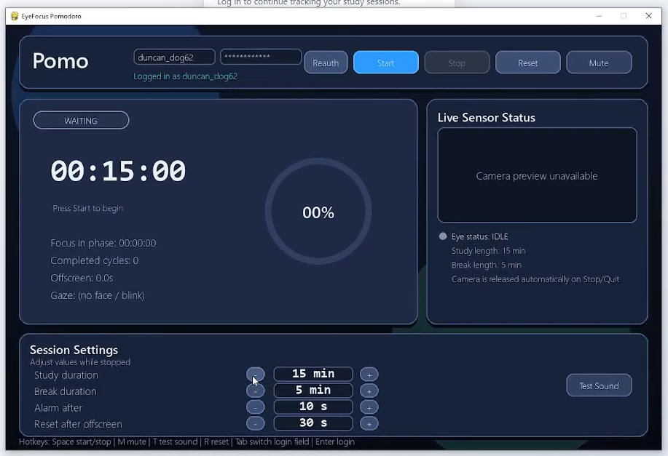
Task: Click the Study duration label
Action: point(66,375)
